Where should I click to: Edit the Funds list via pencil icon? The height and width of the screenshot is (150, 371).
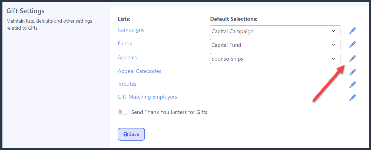[x=353, y=44]
